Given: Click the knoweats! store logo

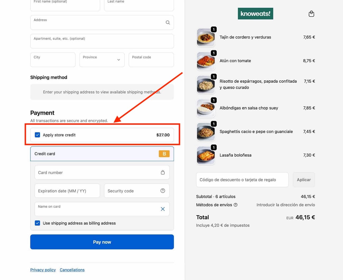Looking at the screenshot, I should [x=255, y=14].
